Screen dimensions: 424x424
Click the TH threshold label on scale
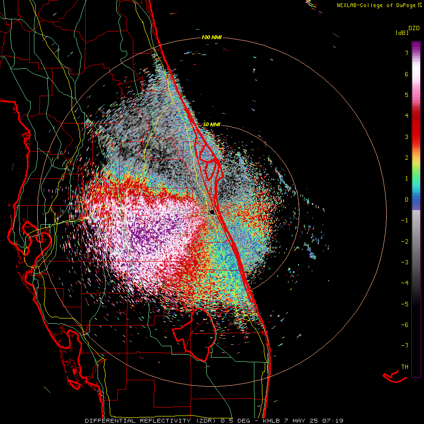[x=405, y=367]
